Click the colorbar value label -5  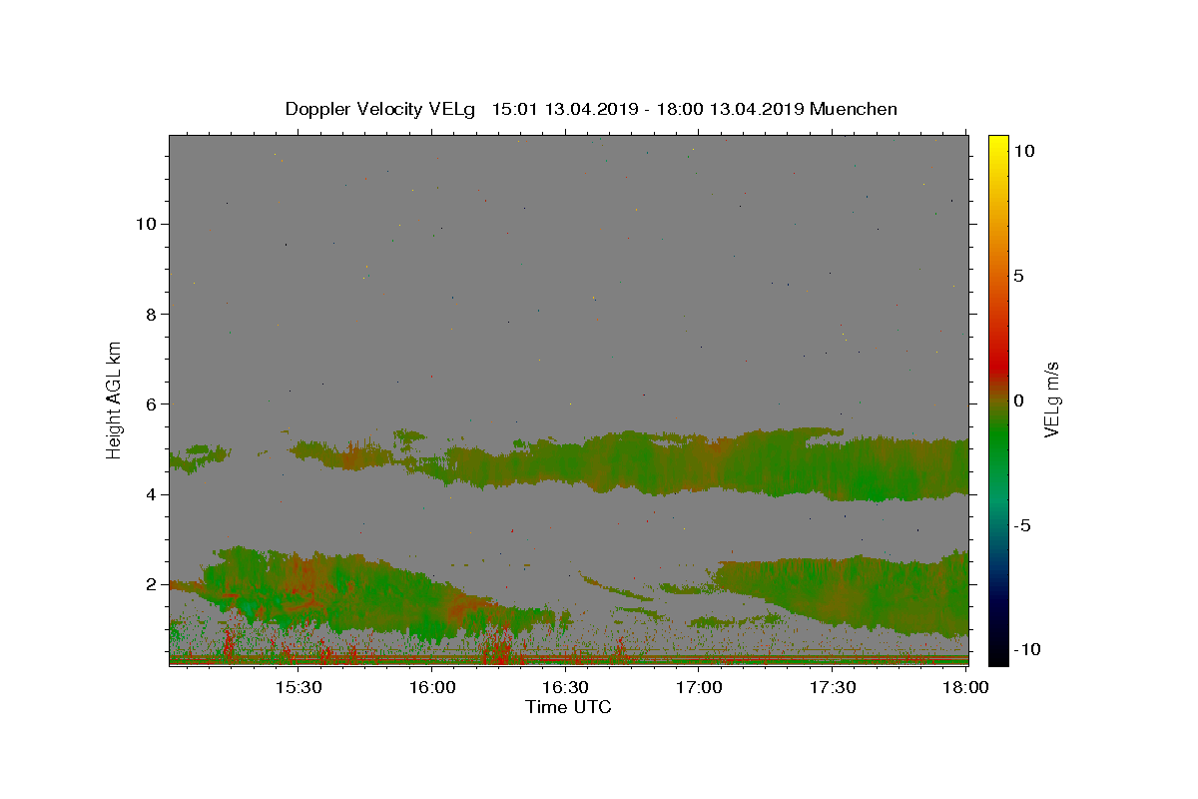click(1022, 525)
